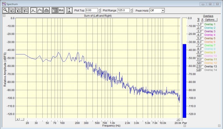Switch to bar graph plot mode
The height and width of the screenshot is (129, 223).
click(x=47, y=10)
